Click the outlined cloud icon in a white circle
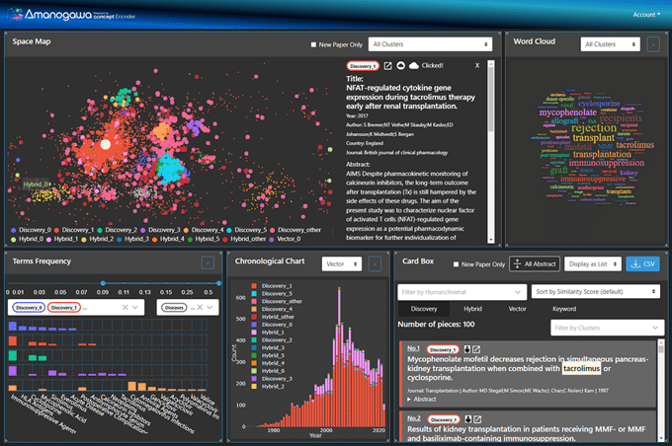 pyautogui.click(x=400, y=65)
